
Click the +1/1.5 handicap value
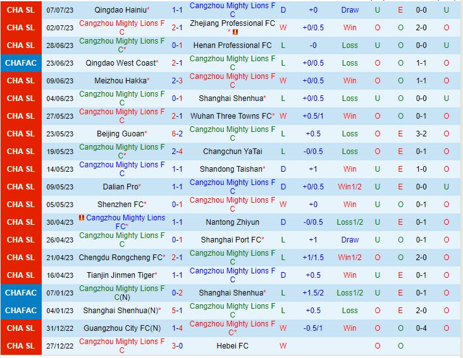pos(313,258)
